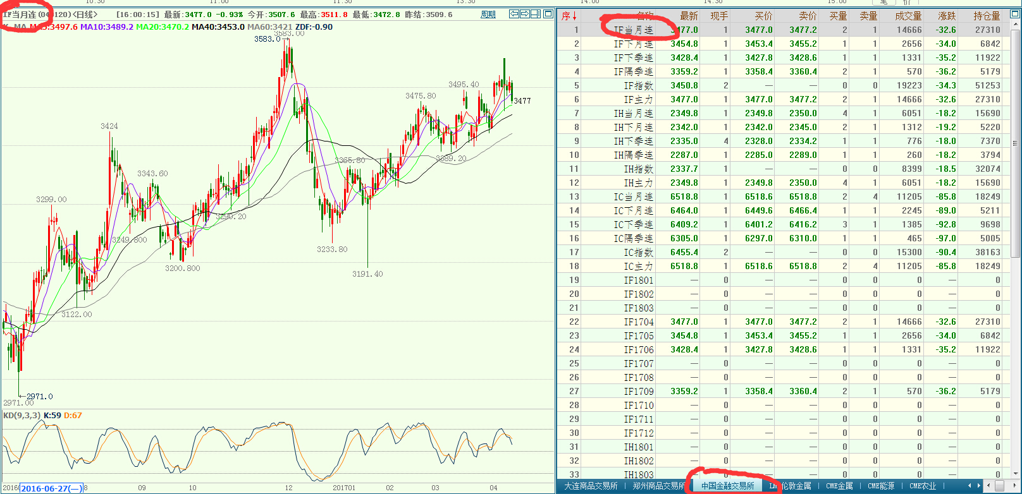Click the split-window layout icon
This screenshot has width=1022, height=494.
536,14
